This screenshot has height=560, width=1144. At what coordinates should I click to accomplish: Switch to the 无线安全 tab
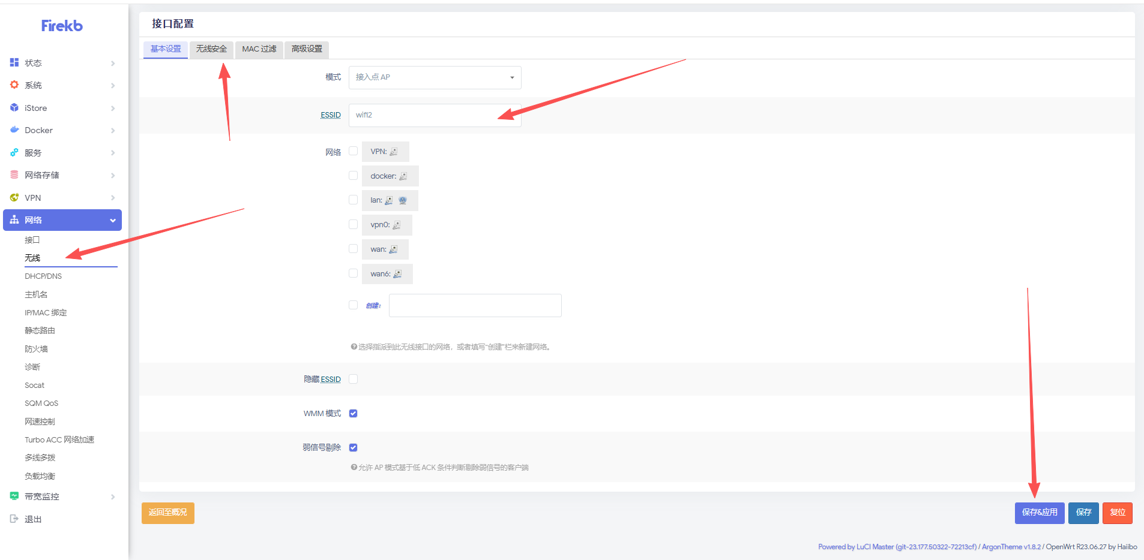pyautogui.click(x=211, y=49)
